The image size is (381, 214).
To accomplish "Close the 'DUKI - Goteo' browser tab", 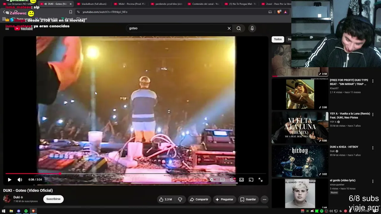I will coord(71,4).
